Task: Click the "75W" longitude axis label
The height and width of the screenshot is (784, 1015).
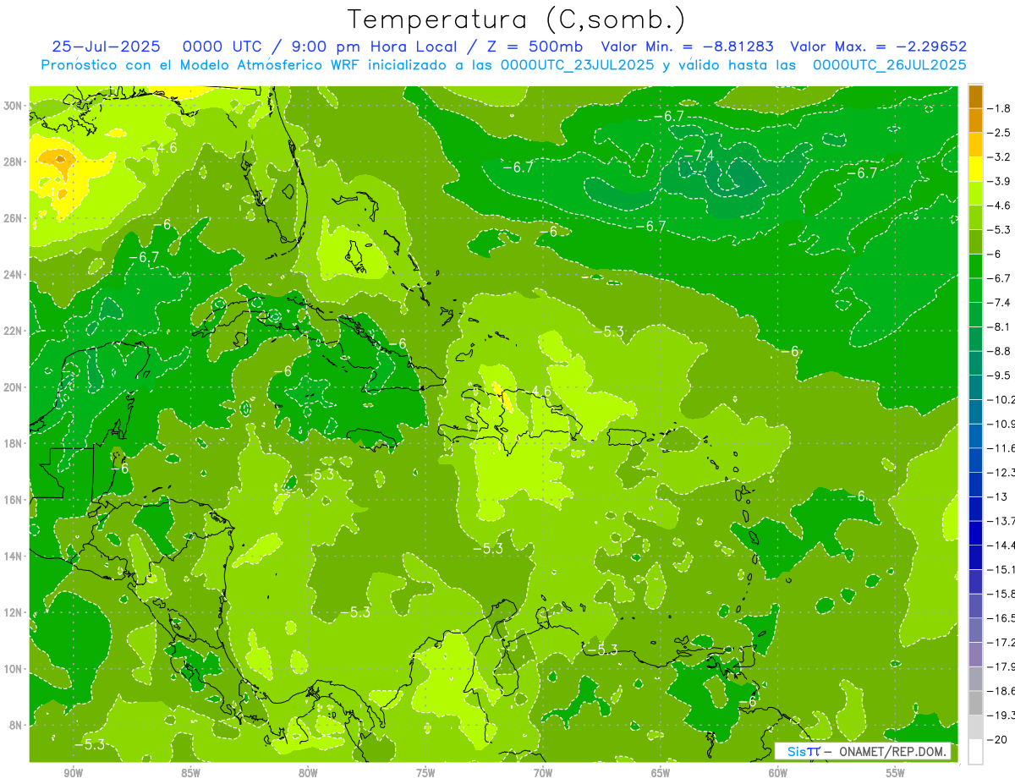Action: 425,773
